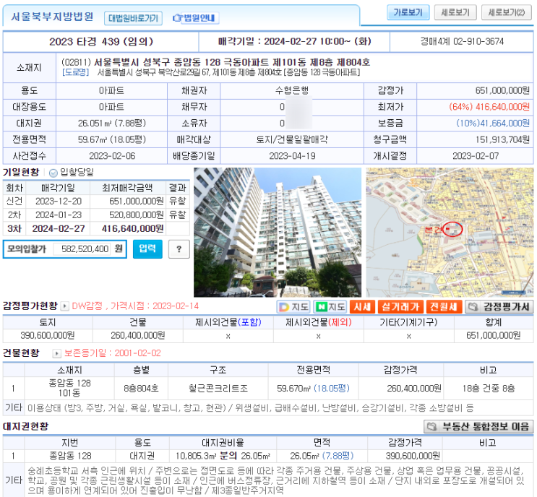Select 최저가 (64%) 416,640,000원 value
The height and width of the screenshot is (497, 537).
pyautogui.click(x=489, y=107)
